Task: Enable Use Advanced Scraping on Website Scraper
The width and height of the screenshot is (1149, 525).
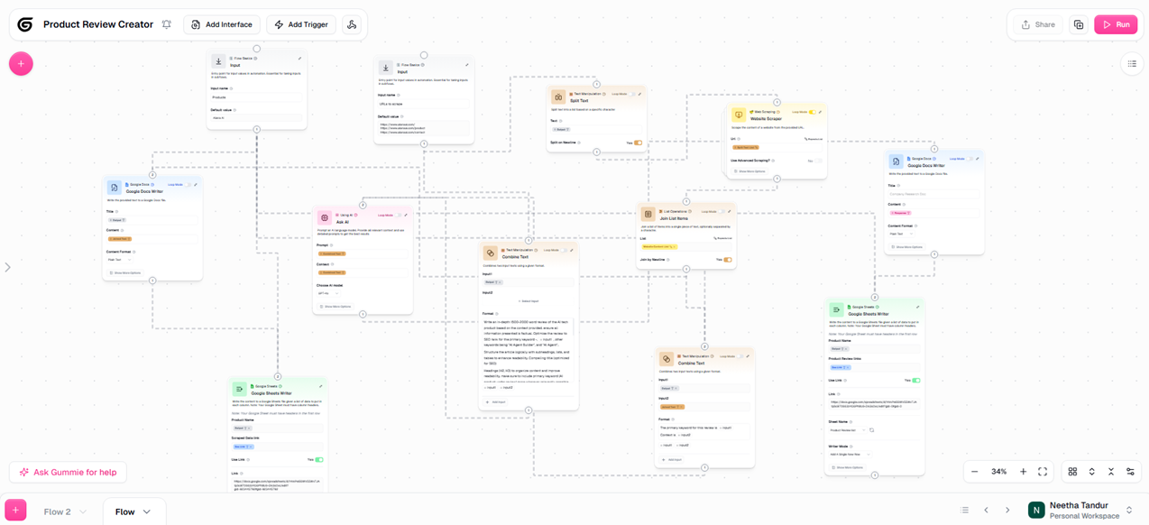Action: [818, 161]
